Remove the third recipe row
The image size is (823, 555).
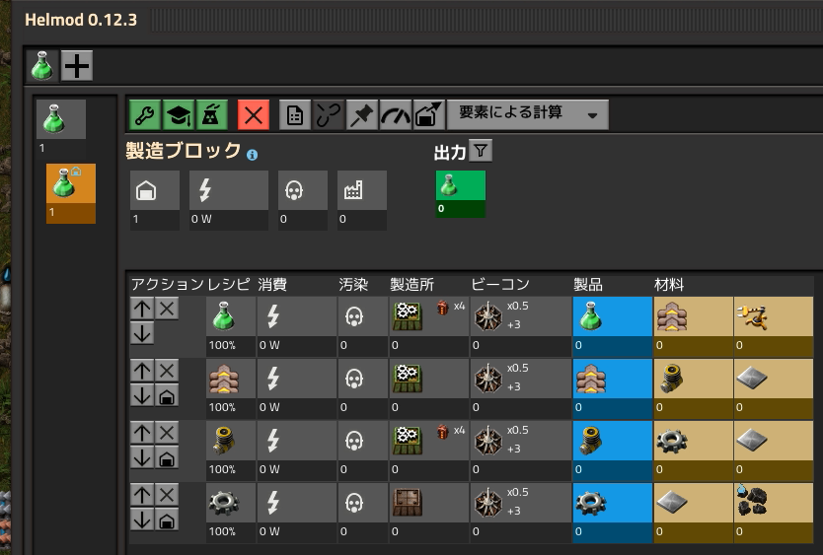coord(167,433)
